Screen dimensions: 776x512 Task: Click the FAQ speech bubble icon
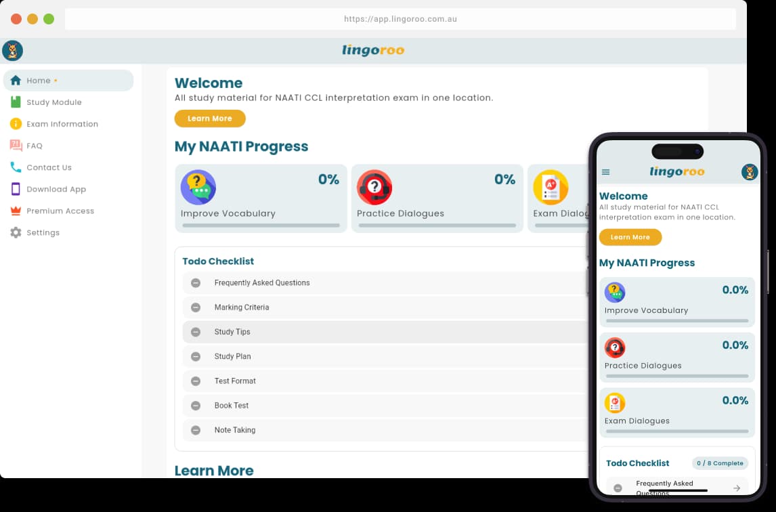pos(15,146)
